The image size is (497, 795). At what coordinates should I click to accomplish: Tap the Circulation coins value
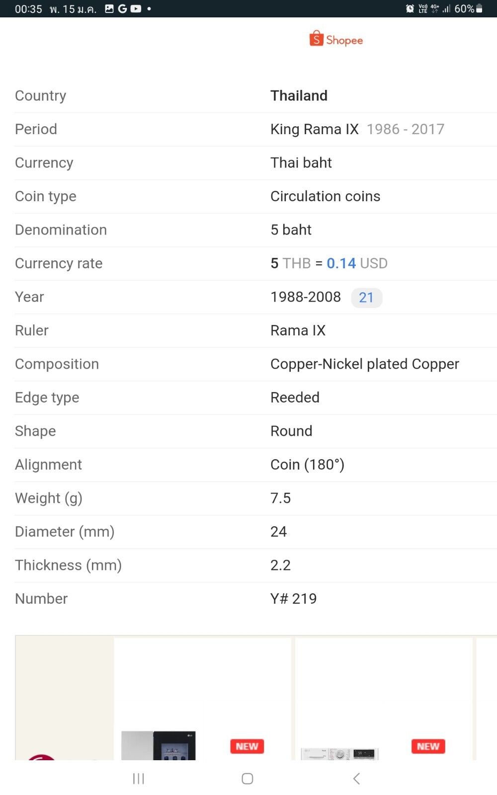326,196
